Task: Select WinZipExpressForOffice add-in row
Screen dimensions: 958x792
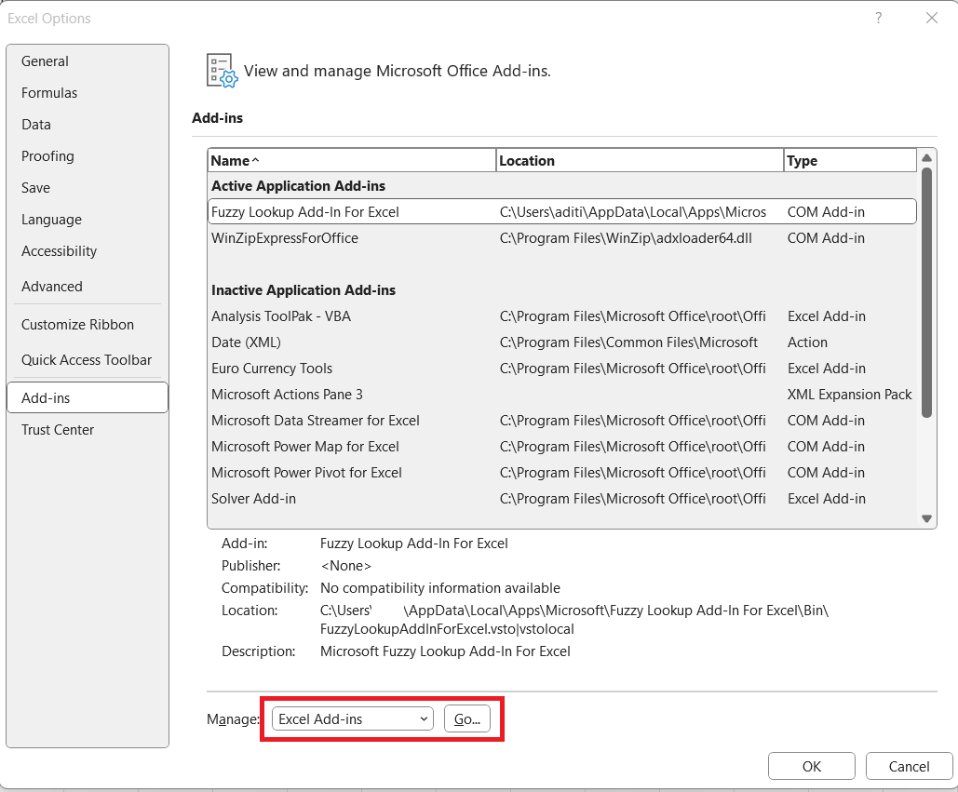Action: [562, 238]
